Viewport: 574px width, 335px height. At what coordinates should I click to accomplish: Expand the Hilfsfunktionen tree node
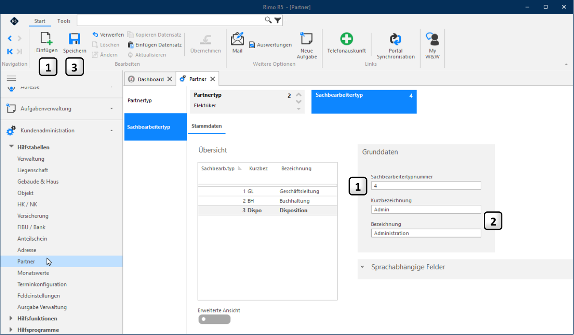click(11, 318)
